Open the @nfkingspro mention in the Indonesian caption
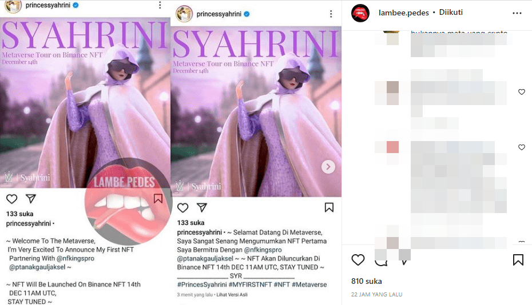 tap(263, 250)
